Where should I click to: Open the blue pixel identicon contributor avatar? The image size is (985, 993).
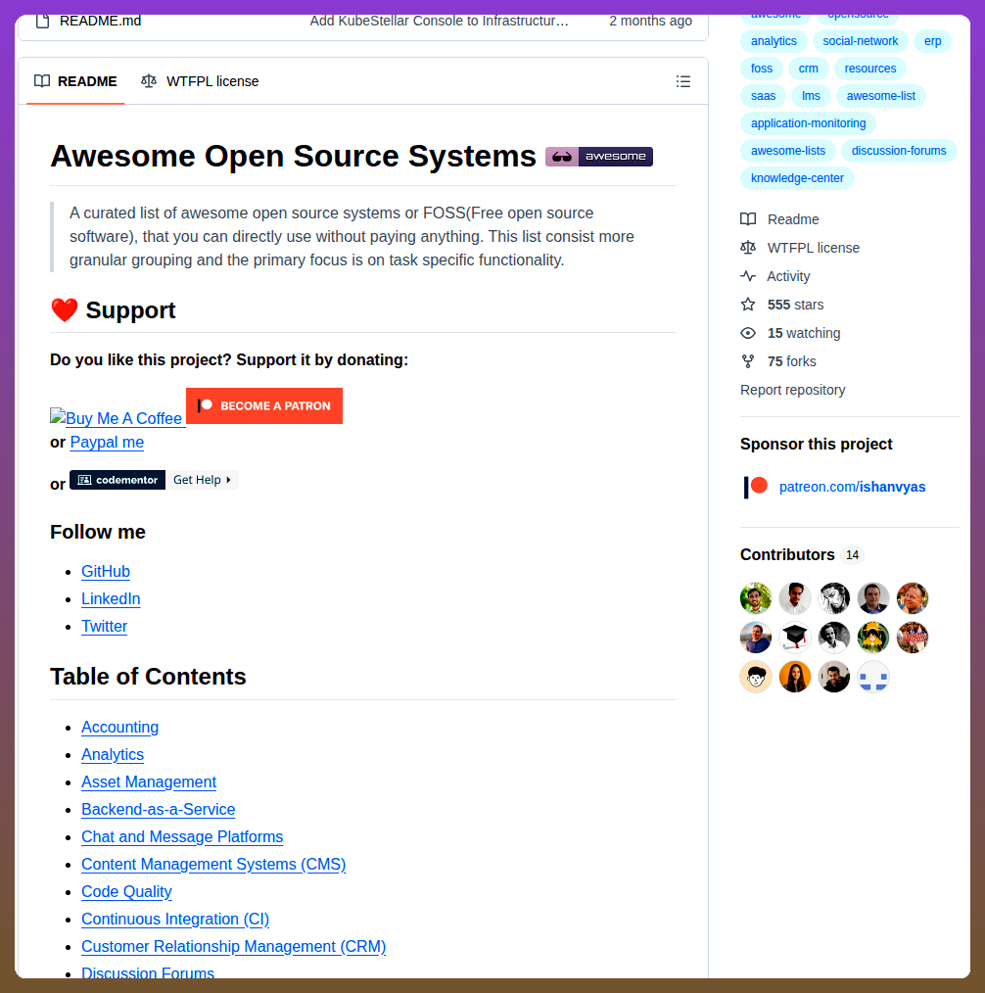pyautogui.click(x=873, y=677)
